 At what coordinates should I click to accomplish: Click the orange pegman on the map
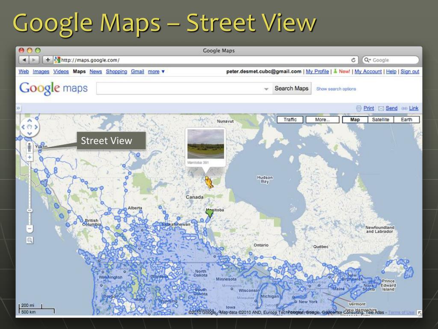pos(208,182)
